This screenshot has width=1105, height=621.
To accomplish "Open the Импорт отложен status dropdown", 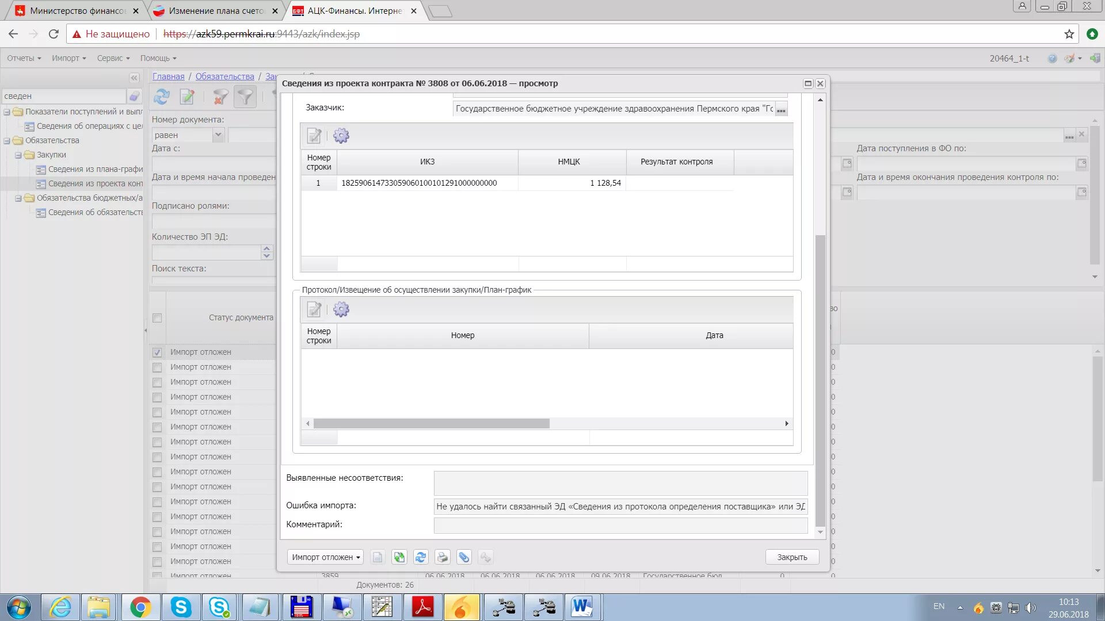I will click(326, 557).
